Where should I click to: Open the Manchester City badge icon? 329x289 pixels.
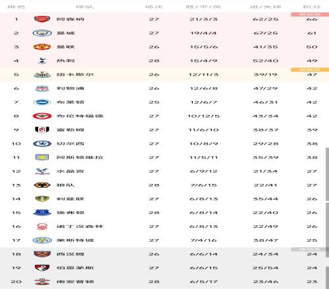coord(42,33)
